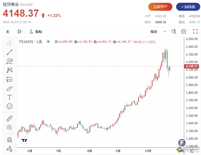Image resolution: width=201 pixels, height=155 pixels.
Task: Toggle magnet mode for drawings
Action: click(x=10, y=139)
